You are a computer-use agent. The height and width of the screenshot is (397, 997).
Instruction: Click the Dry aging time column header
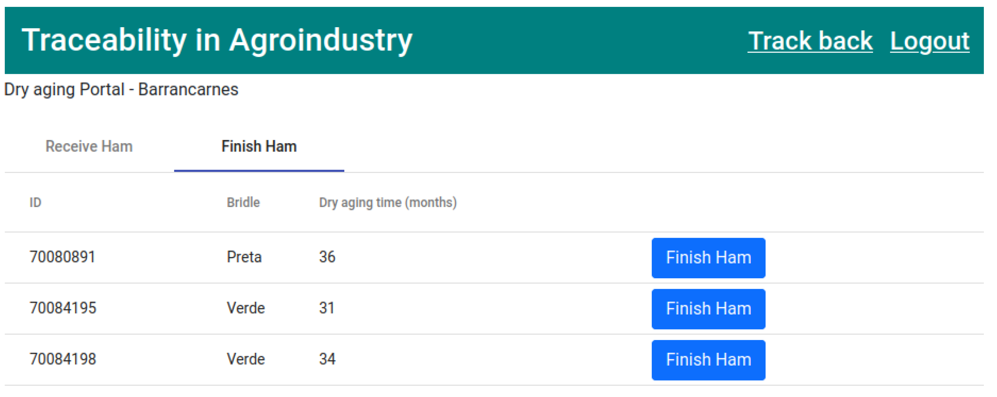[387, 203]
